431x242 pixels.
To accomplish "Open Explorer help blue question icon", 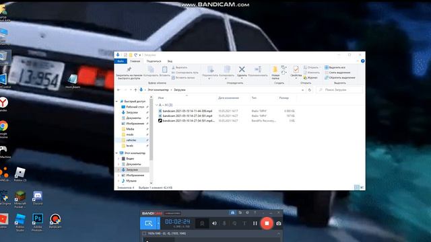I will [362, 61].
